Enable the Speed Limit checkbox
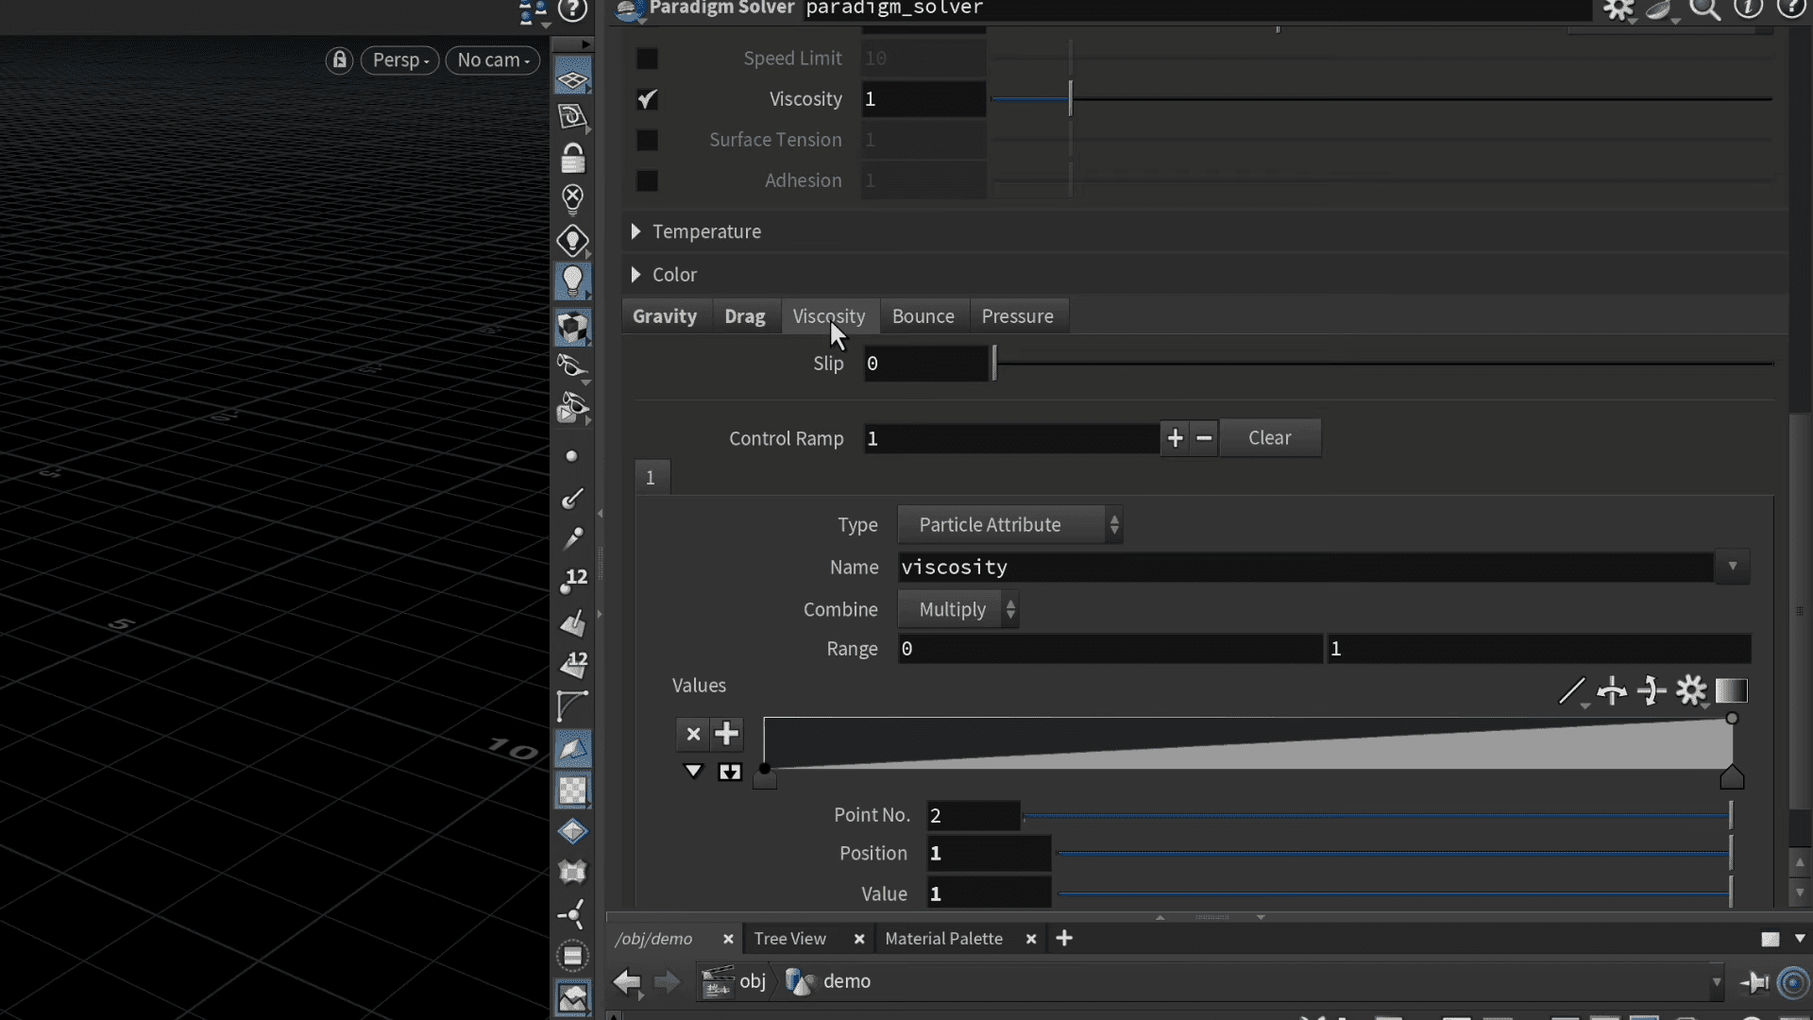1813x1020 pixels. pos(647,59)
